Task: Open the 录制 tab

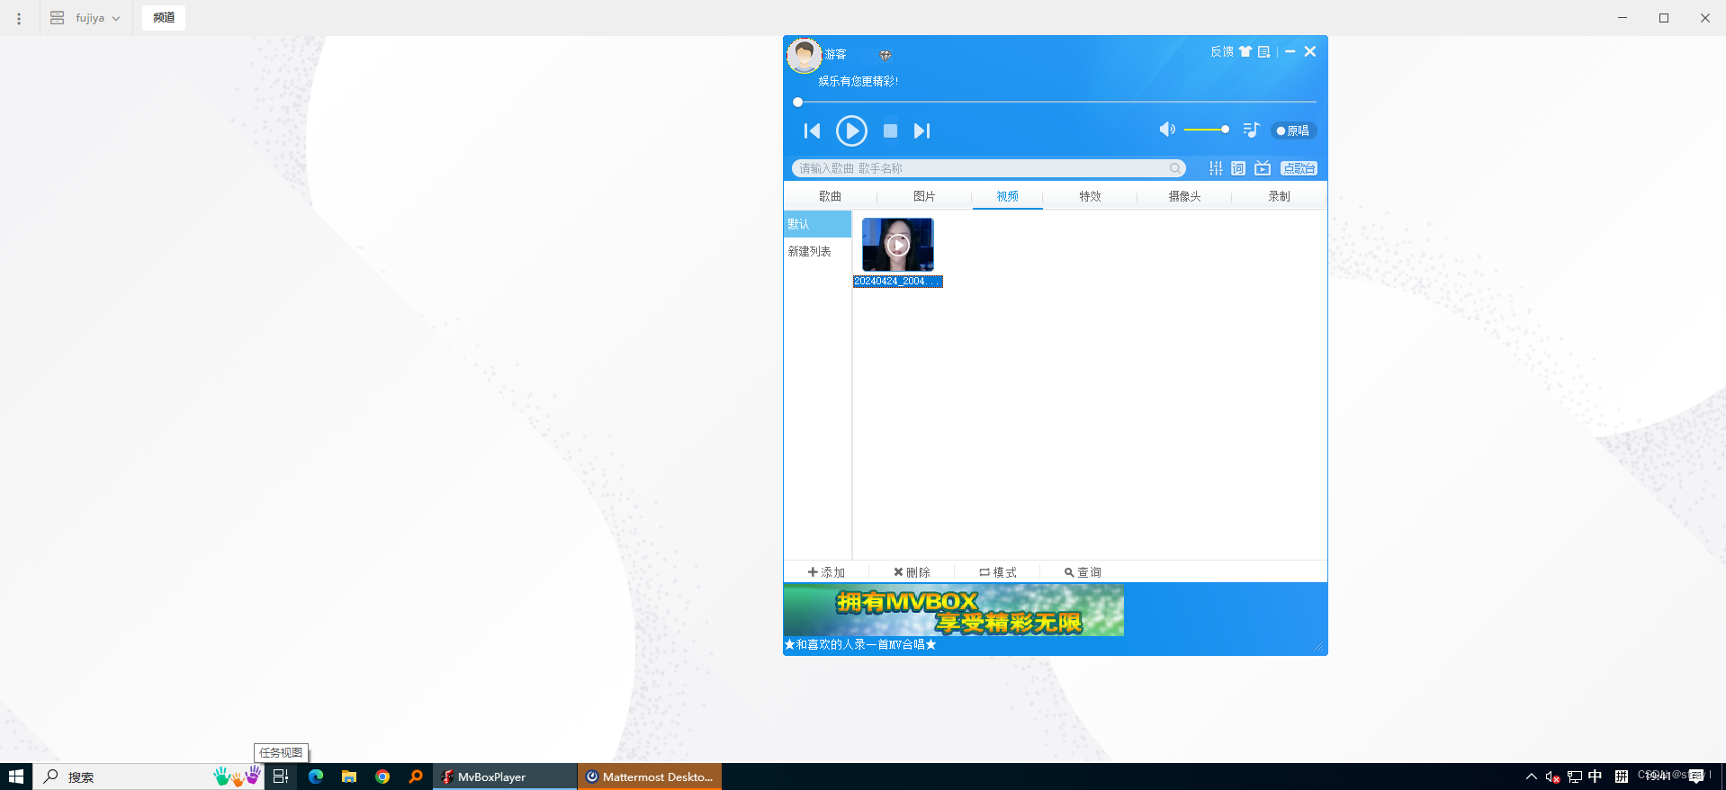Action: (x=1279, y=196)
